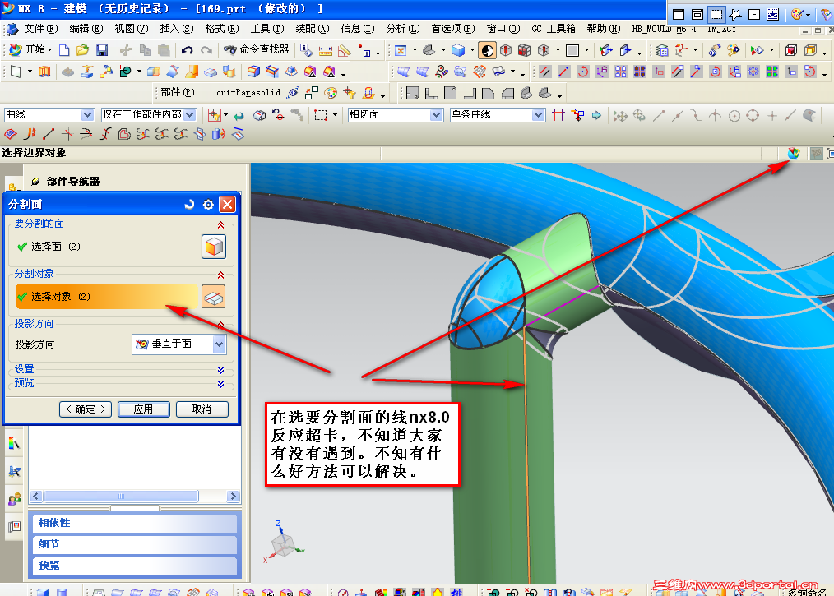834x596 pixels.
Task: Open the 预览 panel bar in navigator
Action: click(135, 566)
